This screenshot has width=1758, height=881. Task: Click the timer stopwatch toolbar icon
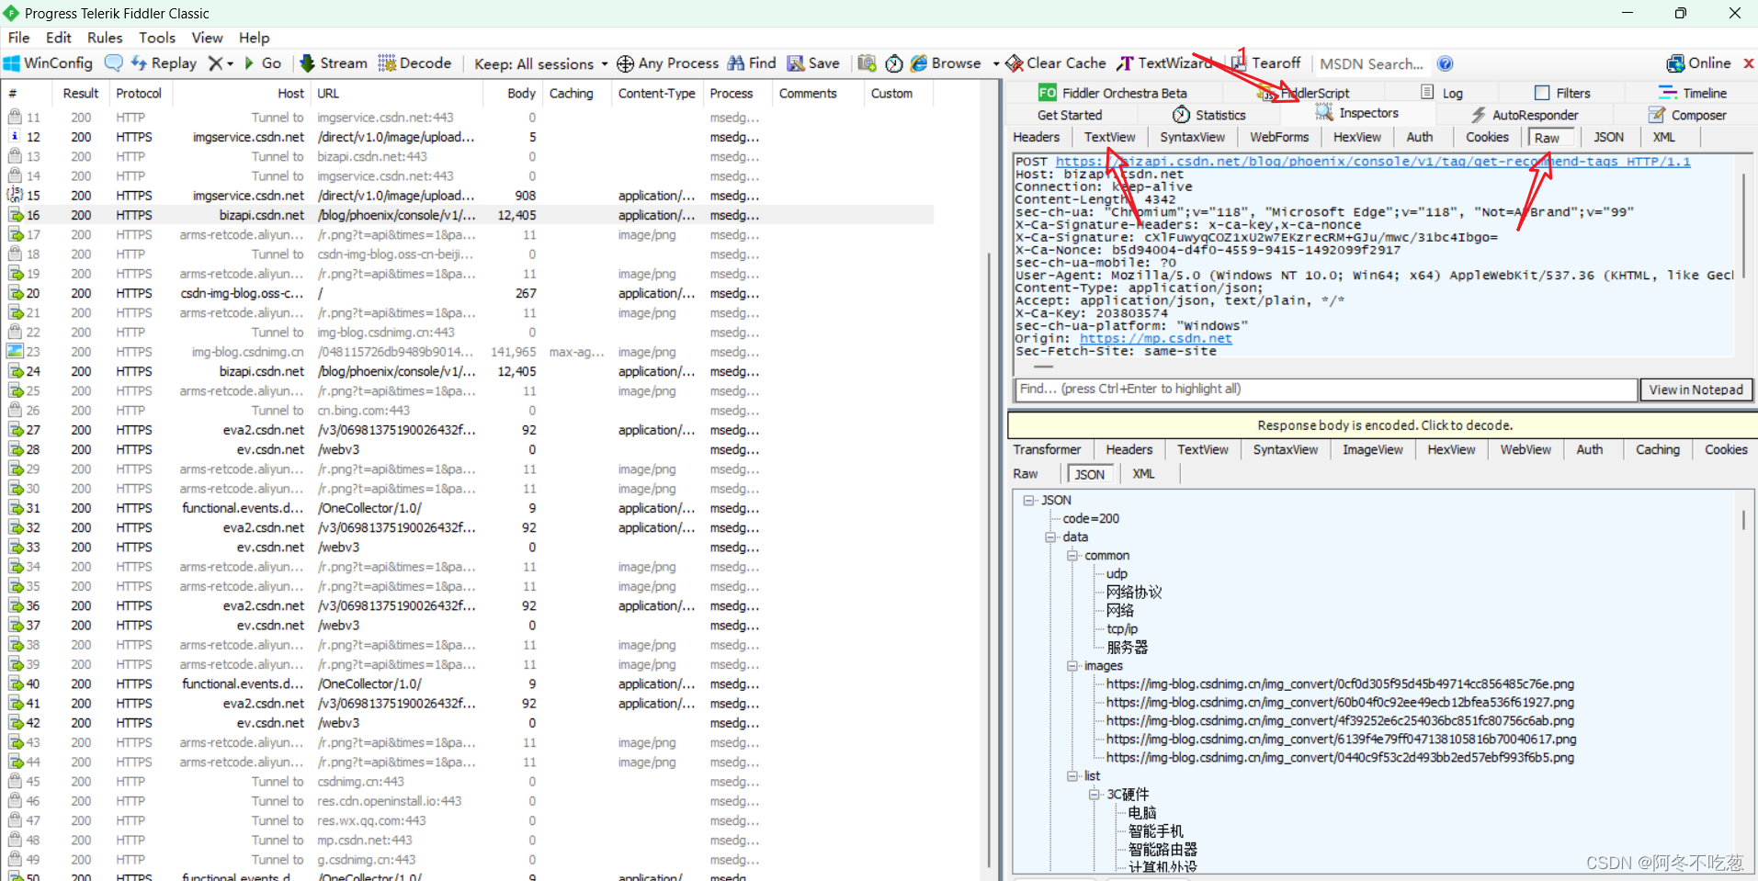coord(894,63)
